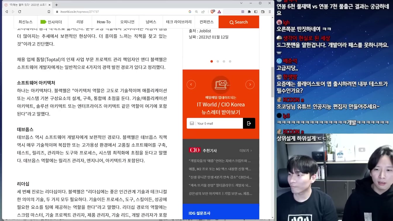Click the address bar URL
This screenshot has width=393, height=221.
click(79, 12)
